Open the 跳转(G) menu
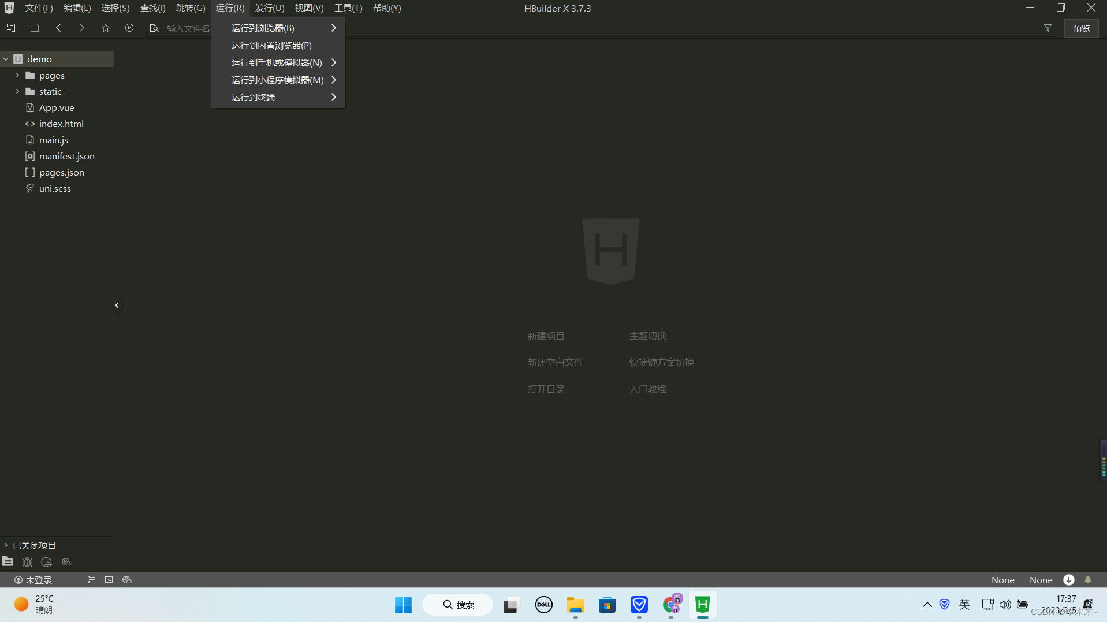The image size is (1107, 622). point(191,8)
